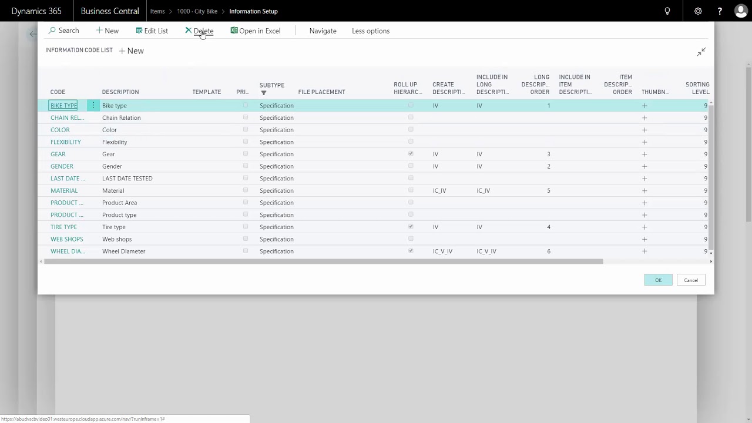Click the Cancel button
The height and width of the screenshot is (423, 752).
(691, 280)
